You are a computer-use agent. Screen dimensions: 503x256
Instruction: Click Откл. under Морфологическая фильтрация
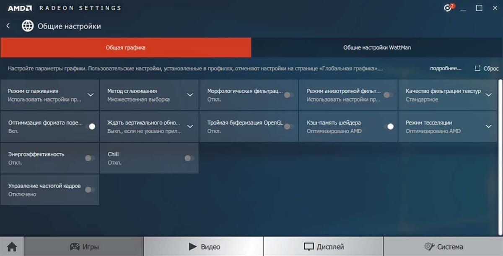tap(214, 100)
